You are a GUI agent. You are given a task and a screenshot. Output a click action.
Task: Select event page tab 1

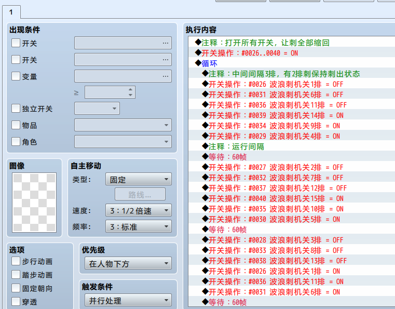tap(11, 12)
